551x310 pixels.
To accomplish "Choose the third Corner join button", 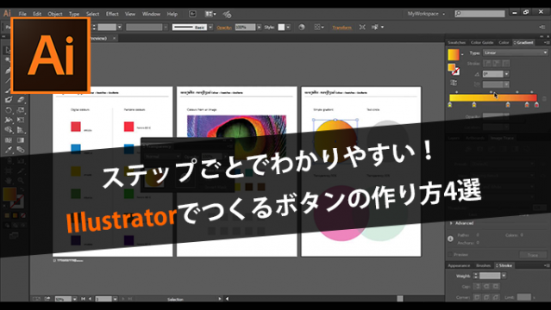I will 496,297.
